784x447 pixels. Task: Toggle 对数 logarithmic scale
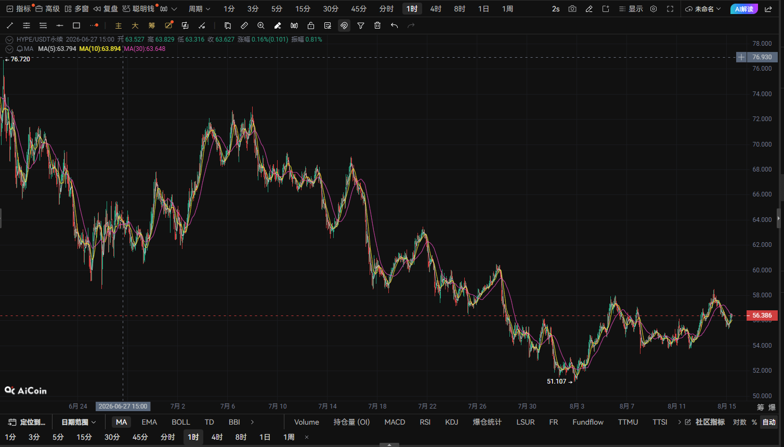tap(740, 422)
